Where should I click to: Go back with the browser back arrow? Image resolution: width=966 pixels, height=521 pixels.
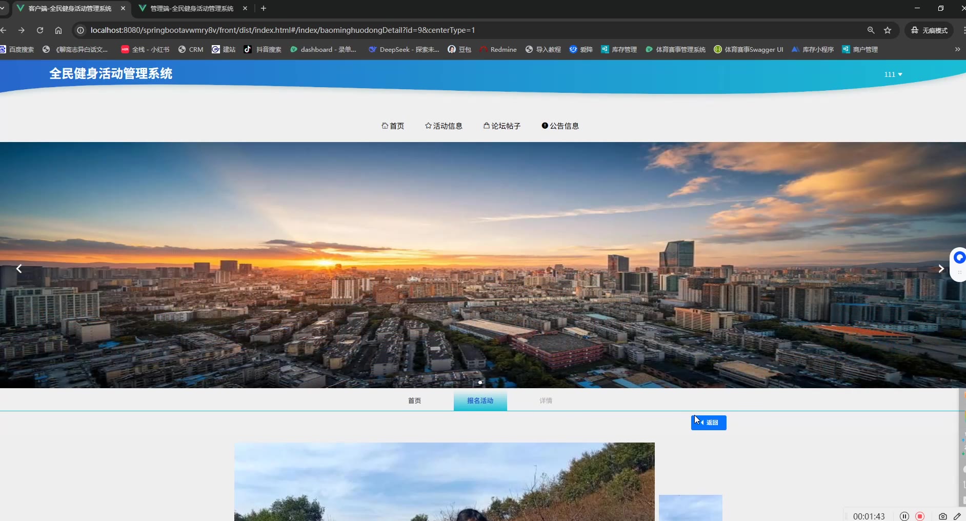(4, 30)
